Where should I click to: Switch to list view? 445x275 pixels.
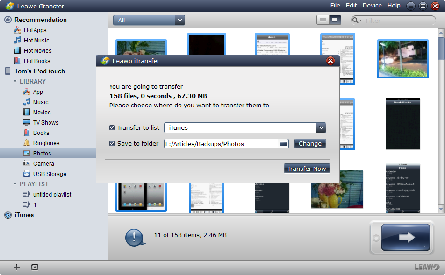(x=323, y=20)
